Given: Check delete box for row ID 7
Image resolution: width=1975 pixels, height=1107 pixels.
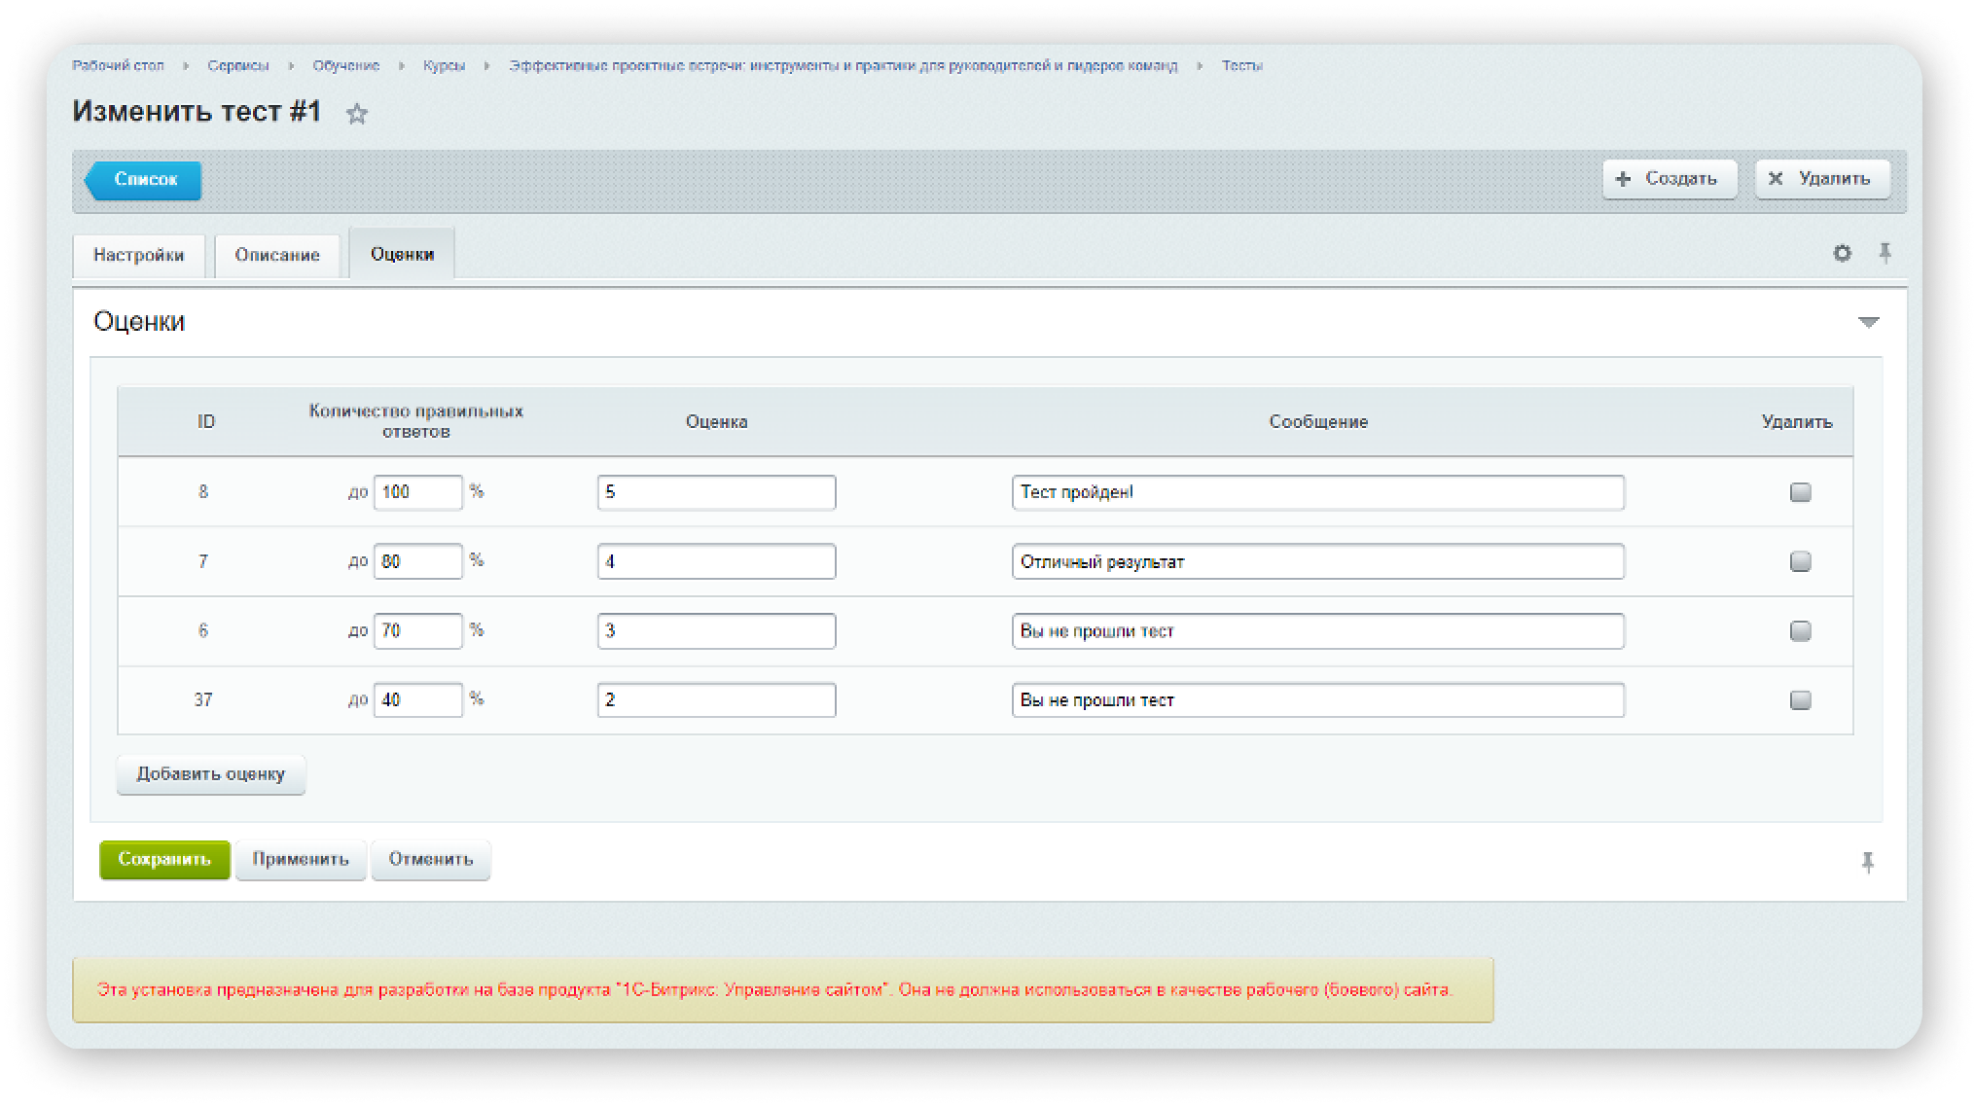Looking at the screenshot, I should click(1800, 561).
